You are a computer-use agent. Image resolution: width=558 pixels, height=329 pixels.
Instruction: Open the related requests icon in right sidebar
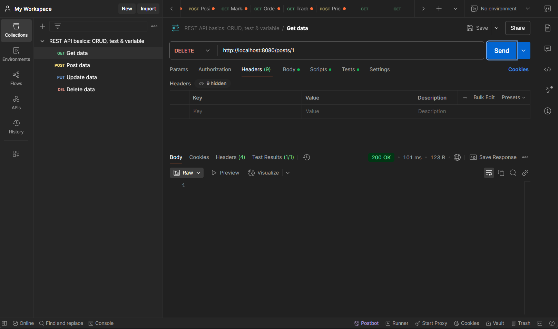(549, 90)
